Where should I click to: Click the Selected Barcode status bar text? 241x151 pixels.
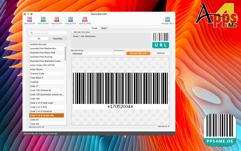40,134
